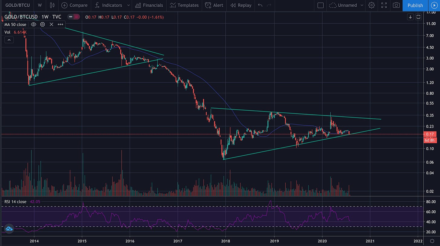This screenshot has width=440, height=246.
Task: Take a chart snapshot with camera icon
Action: pyautogui.click(x=396, y=5)
